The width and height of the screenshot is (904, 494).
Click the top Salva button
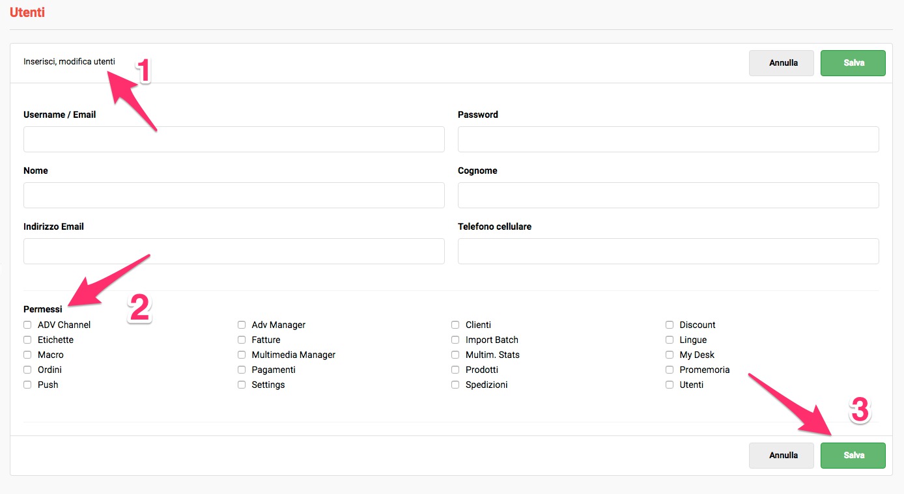coord(853,63)
